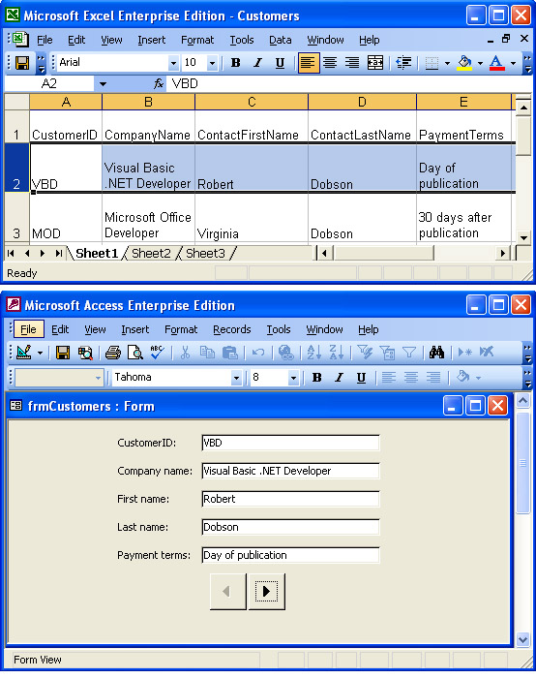Click the red Font Color icon
Screen dimensions: 536x678
[x=496, y=63]
